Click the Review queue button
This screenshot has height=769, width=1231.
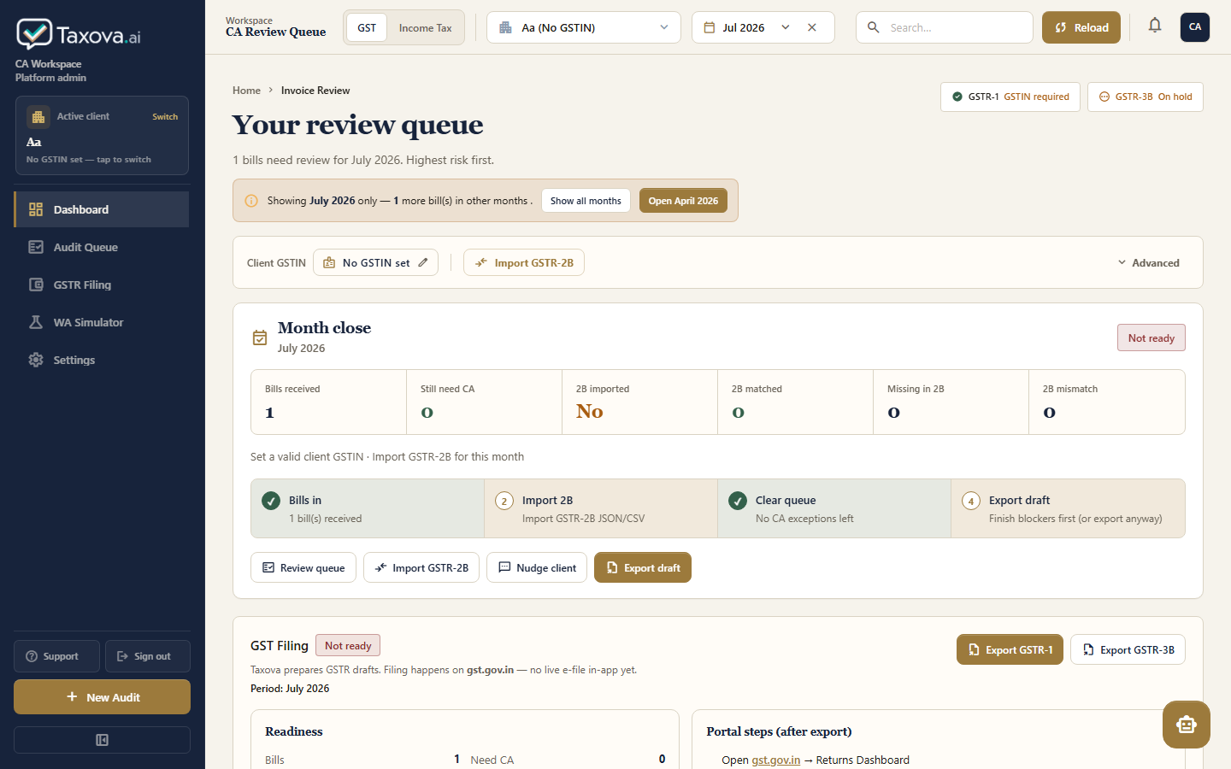(x=303, y=567)
